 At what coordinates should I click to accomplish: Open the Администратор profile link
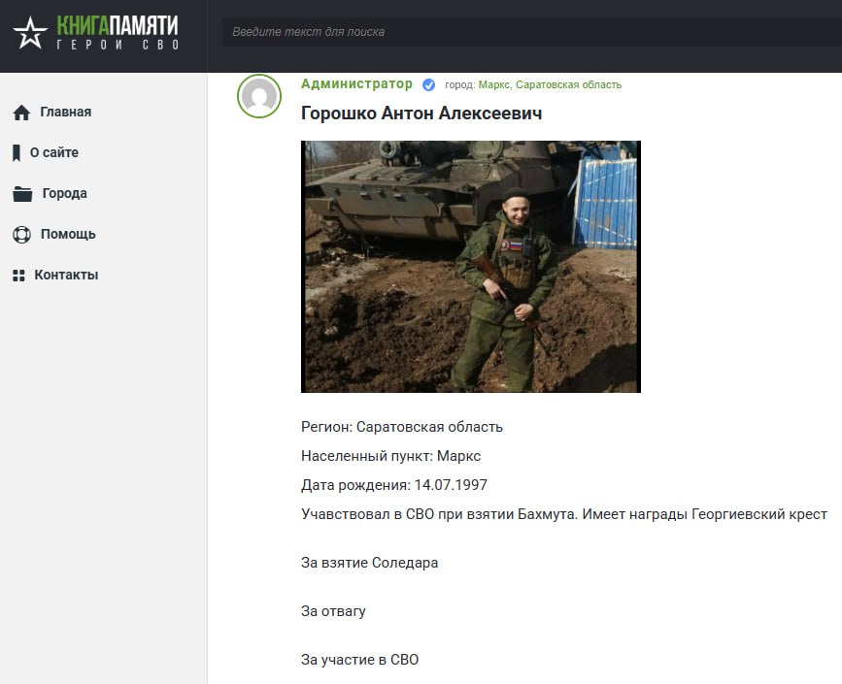(356, 84)
